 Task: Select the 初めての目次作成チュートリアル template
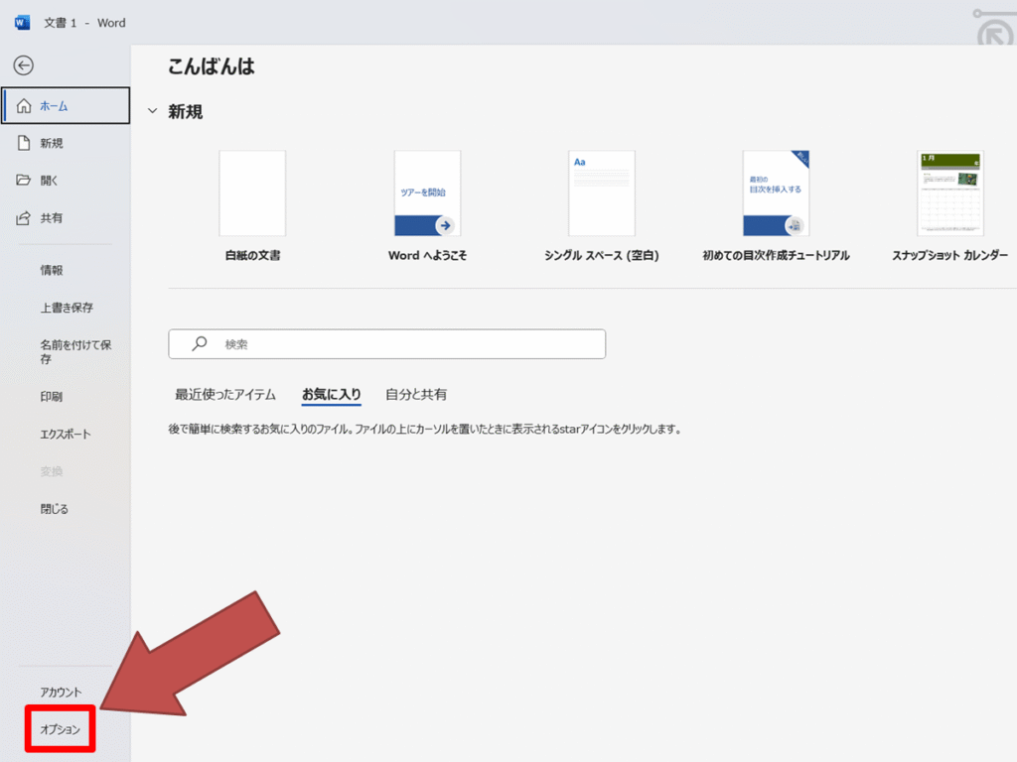click(777, 193)
